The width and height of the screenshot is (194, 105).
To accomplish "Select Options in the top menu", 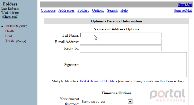I will [98, 11].
